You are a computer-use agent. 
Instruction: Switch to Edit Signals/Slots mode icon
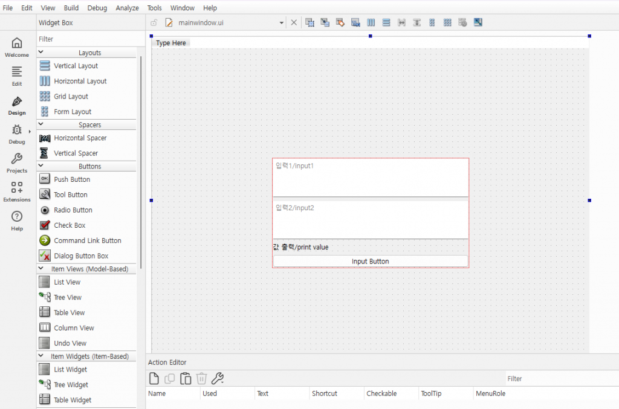tap(325, 22)
